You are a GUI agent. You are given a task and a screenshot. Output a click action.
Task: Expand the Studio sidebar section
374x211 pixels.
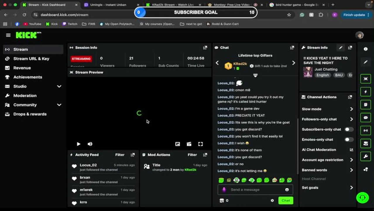pos(59,86)
